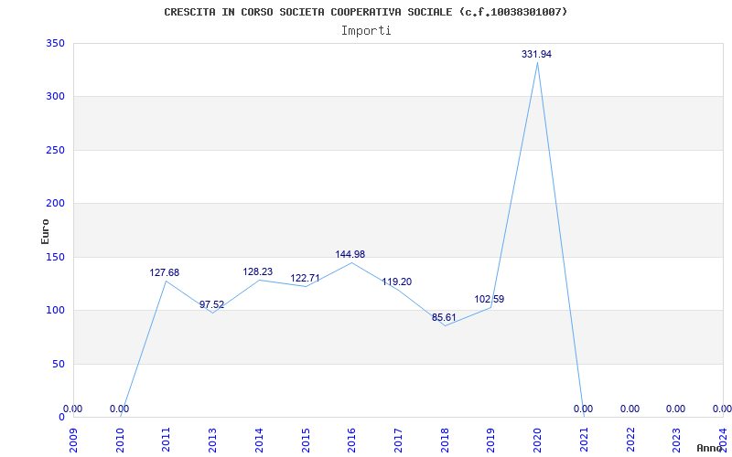732x457 pixels.
Task: Click the 119.20 data value label
Action: click(397, 282)
